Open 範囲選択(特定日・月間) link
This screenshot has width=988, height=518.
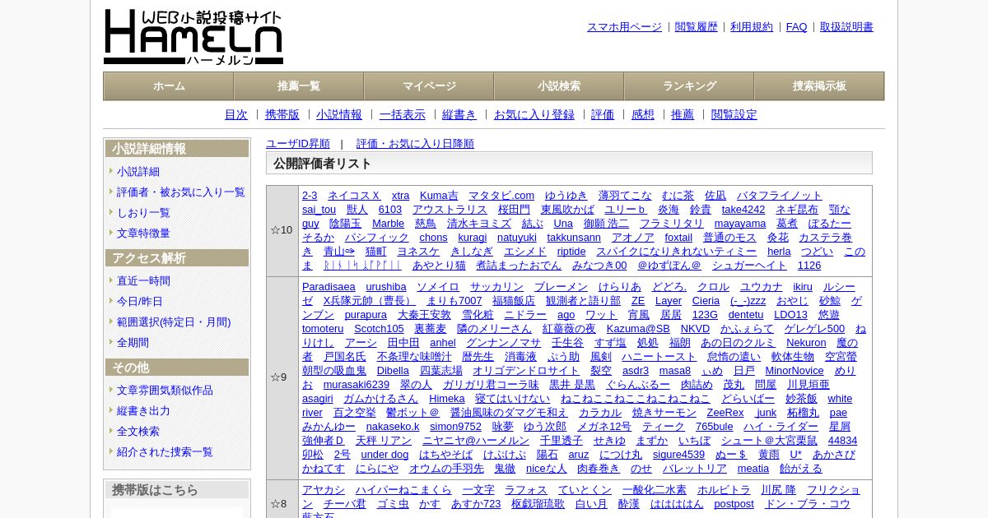pos(174,322)
